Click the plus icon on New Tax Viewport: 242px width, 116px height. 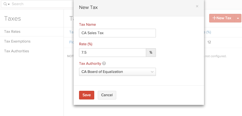(214, 18)
